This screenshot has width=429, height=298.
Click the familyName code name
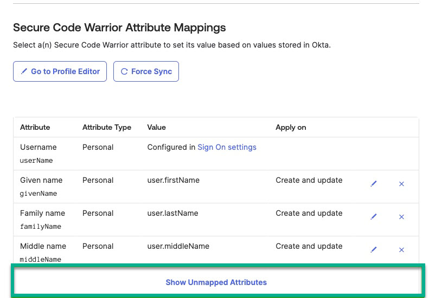[41, 227]
